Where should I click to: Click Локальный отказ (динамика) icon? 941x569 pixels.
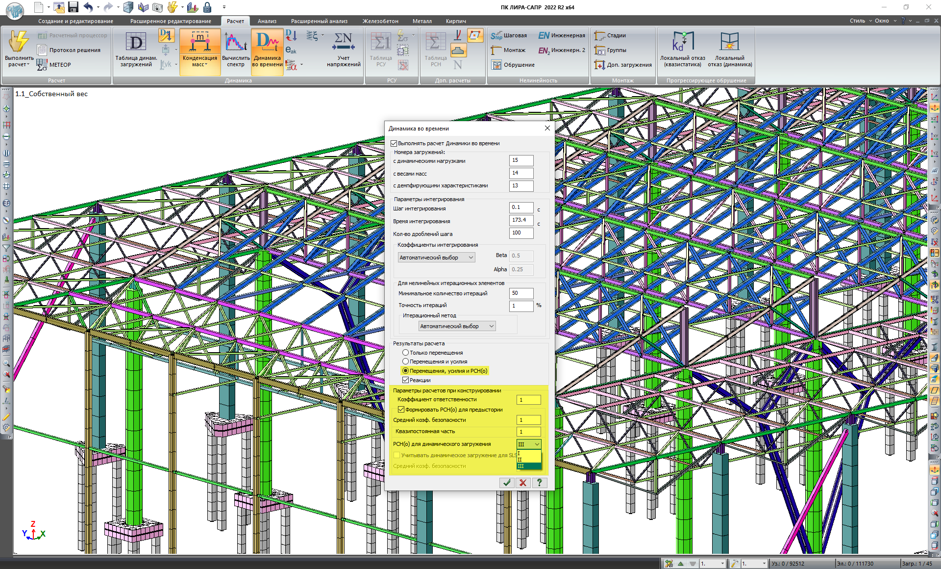tap(729, 42)
